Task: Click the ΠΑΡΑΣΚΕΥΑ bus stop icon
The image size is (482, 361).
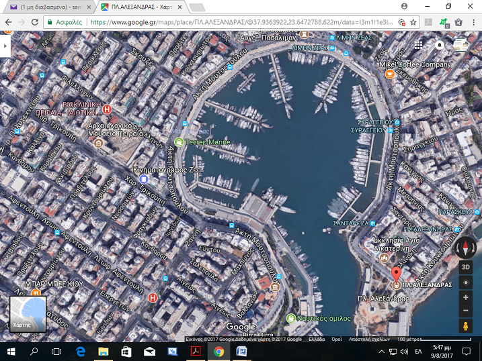Action: [x=477, y=212]
